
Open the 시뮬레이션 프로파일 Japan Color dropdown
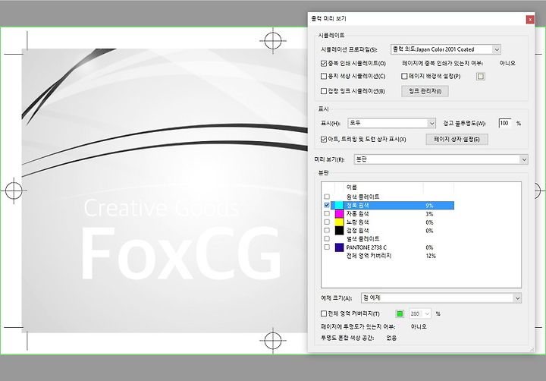446,49
